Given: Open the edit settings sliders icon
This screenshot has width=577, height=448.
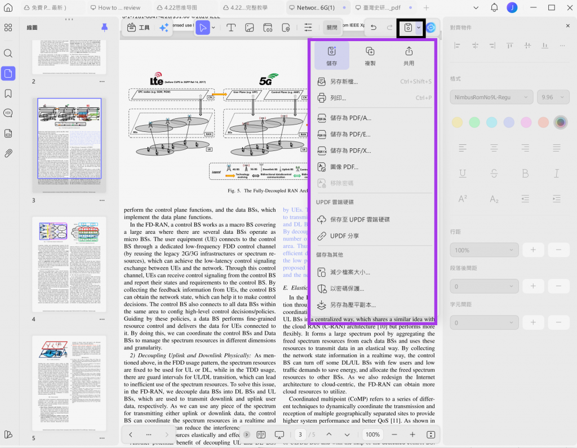Looking at the screenshot, I should (308, 28).
